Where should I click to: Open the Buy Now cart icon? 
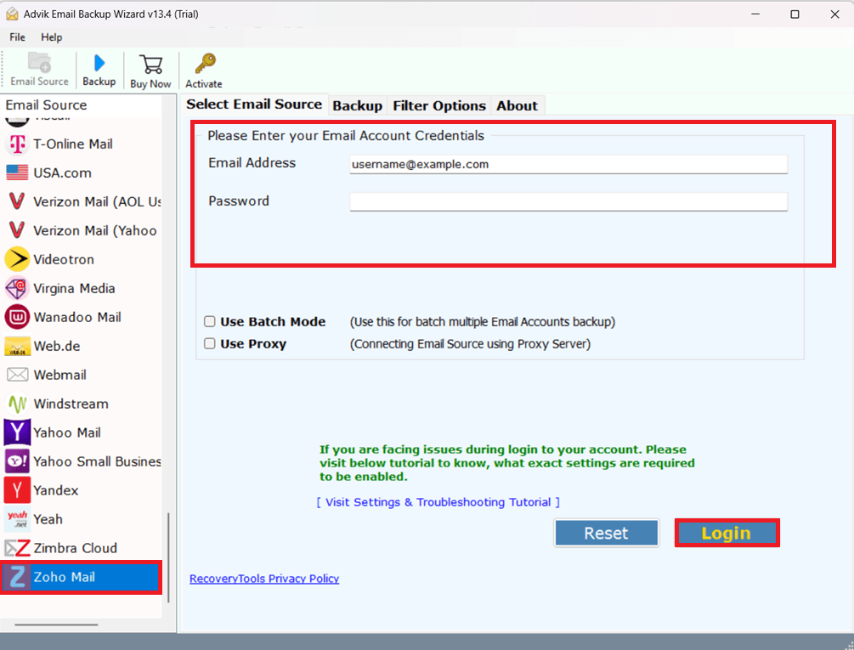150,64
